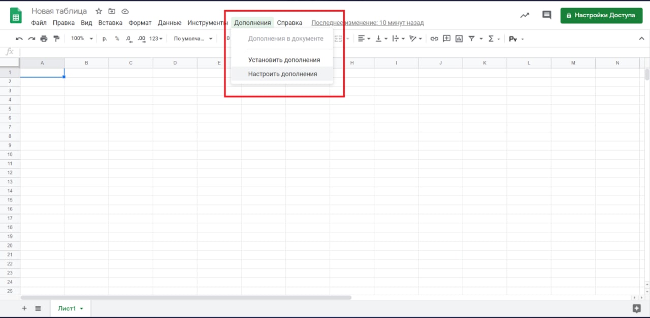Insert a chart
Screen dimensions: 650x318
coord(459,39)
